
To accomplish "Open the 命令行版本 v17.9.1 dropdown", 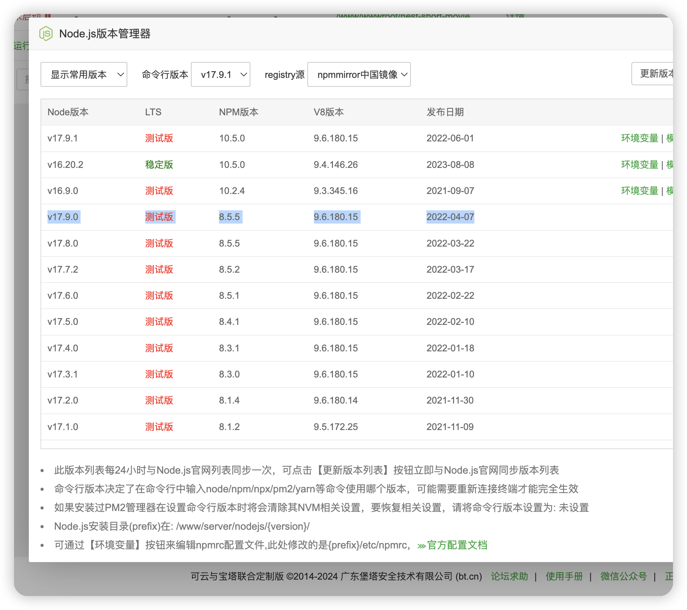I will [220, 74].
